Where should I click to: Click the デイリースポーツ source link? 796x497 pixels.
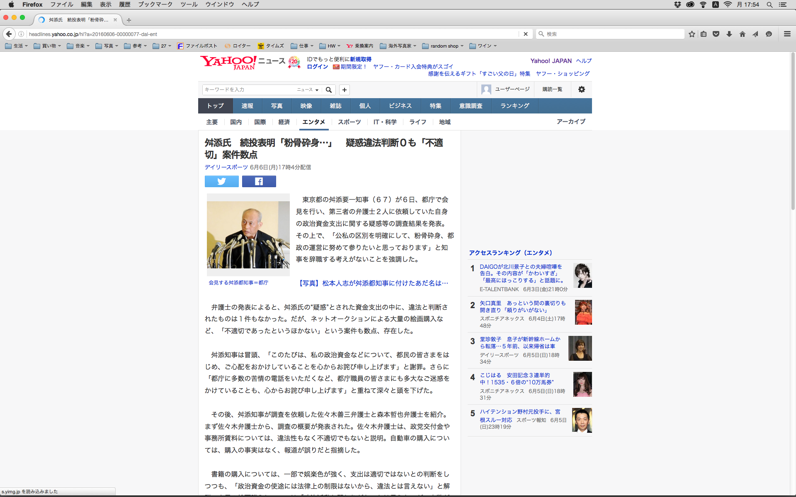coord(226,167)
